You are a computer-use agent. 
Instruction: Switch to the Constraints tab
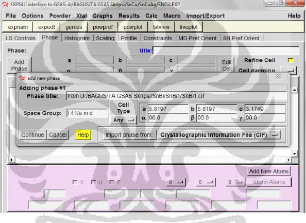click(158, 38)
